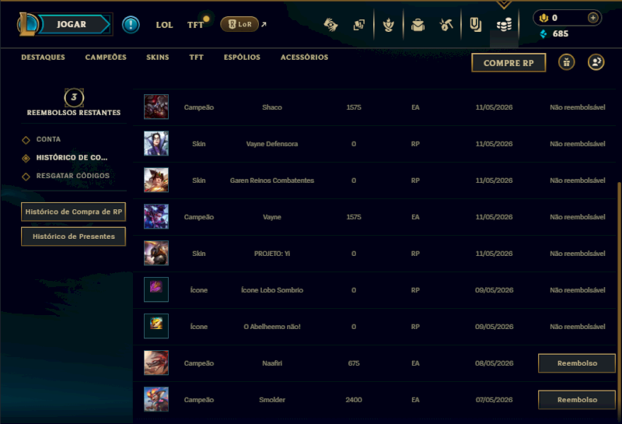This screenshot has height=424, width=622.
Task: Open the account profile round icon
Action: pos(596,62)
